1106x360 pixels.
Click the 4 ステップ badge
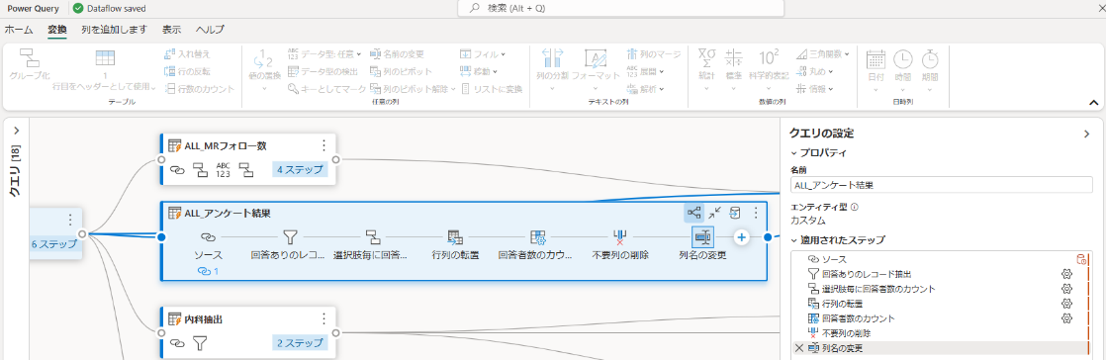tap(300, 169)
